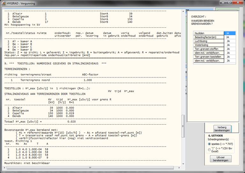Minimize the HYGIRAD window
The width and height of the screenshot is (245, 173).
pyautogui.click(x=223, y=2)
